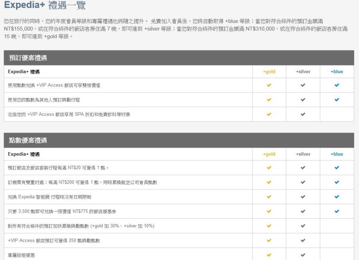359x260 pixels.
Task: Select the +silver checkmark in the NT$200 機票 row
Action: (x=303, y=182)
